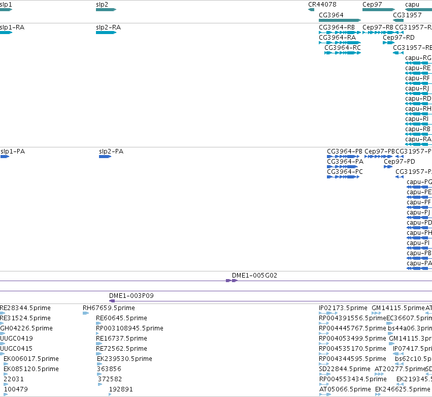The width and height of the screenshot is (432, 397).
Task: Click the RP004553434.5prime EST label
Action: [x=353, y=379]
